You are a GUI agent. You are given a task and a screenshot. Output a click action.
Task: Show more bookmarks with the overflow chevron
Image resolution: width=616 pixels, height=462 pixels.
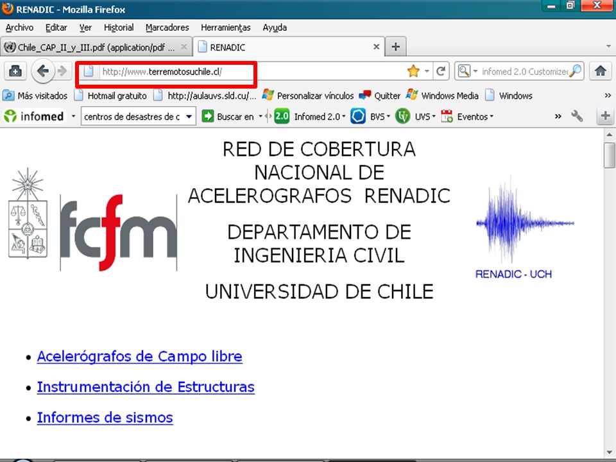(608, 96)
